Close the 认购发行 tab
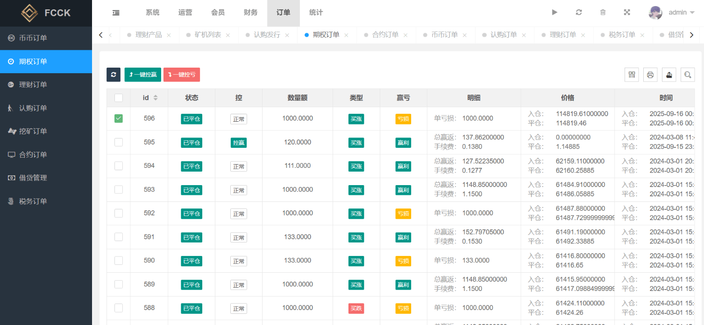This screenshot has height=325, width=704. pos(287,35)
